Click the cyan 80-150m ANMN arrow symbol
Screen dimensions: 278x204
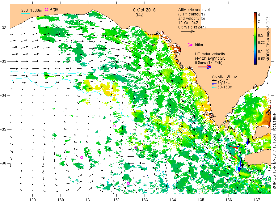coord(214,87)
